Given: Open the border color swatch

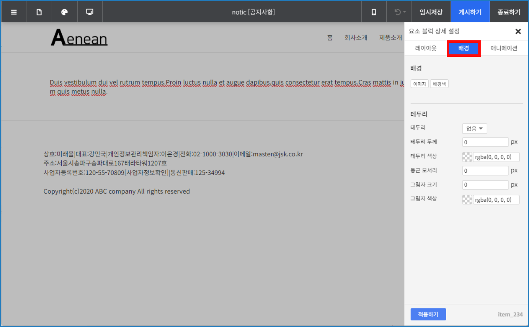Looking at the screenshot, I should (x=467, y=157).
